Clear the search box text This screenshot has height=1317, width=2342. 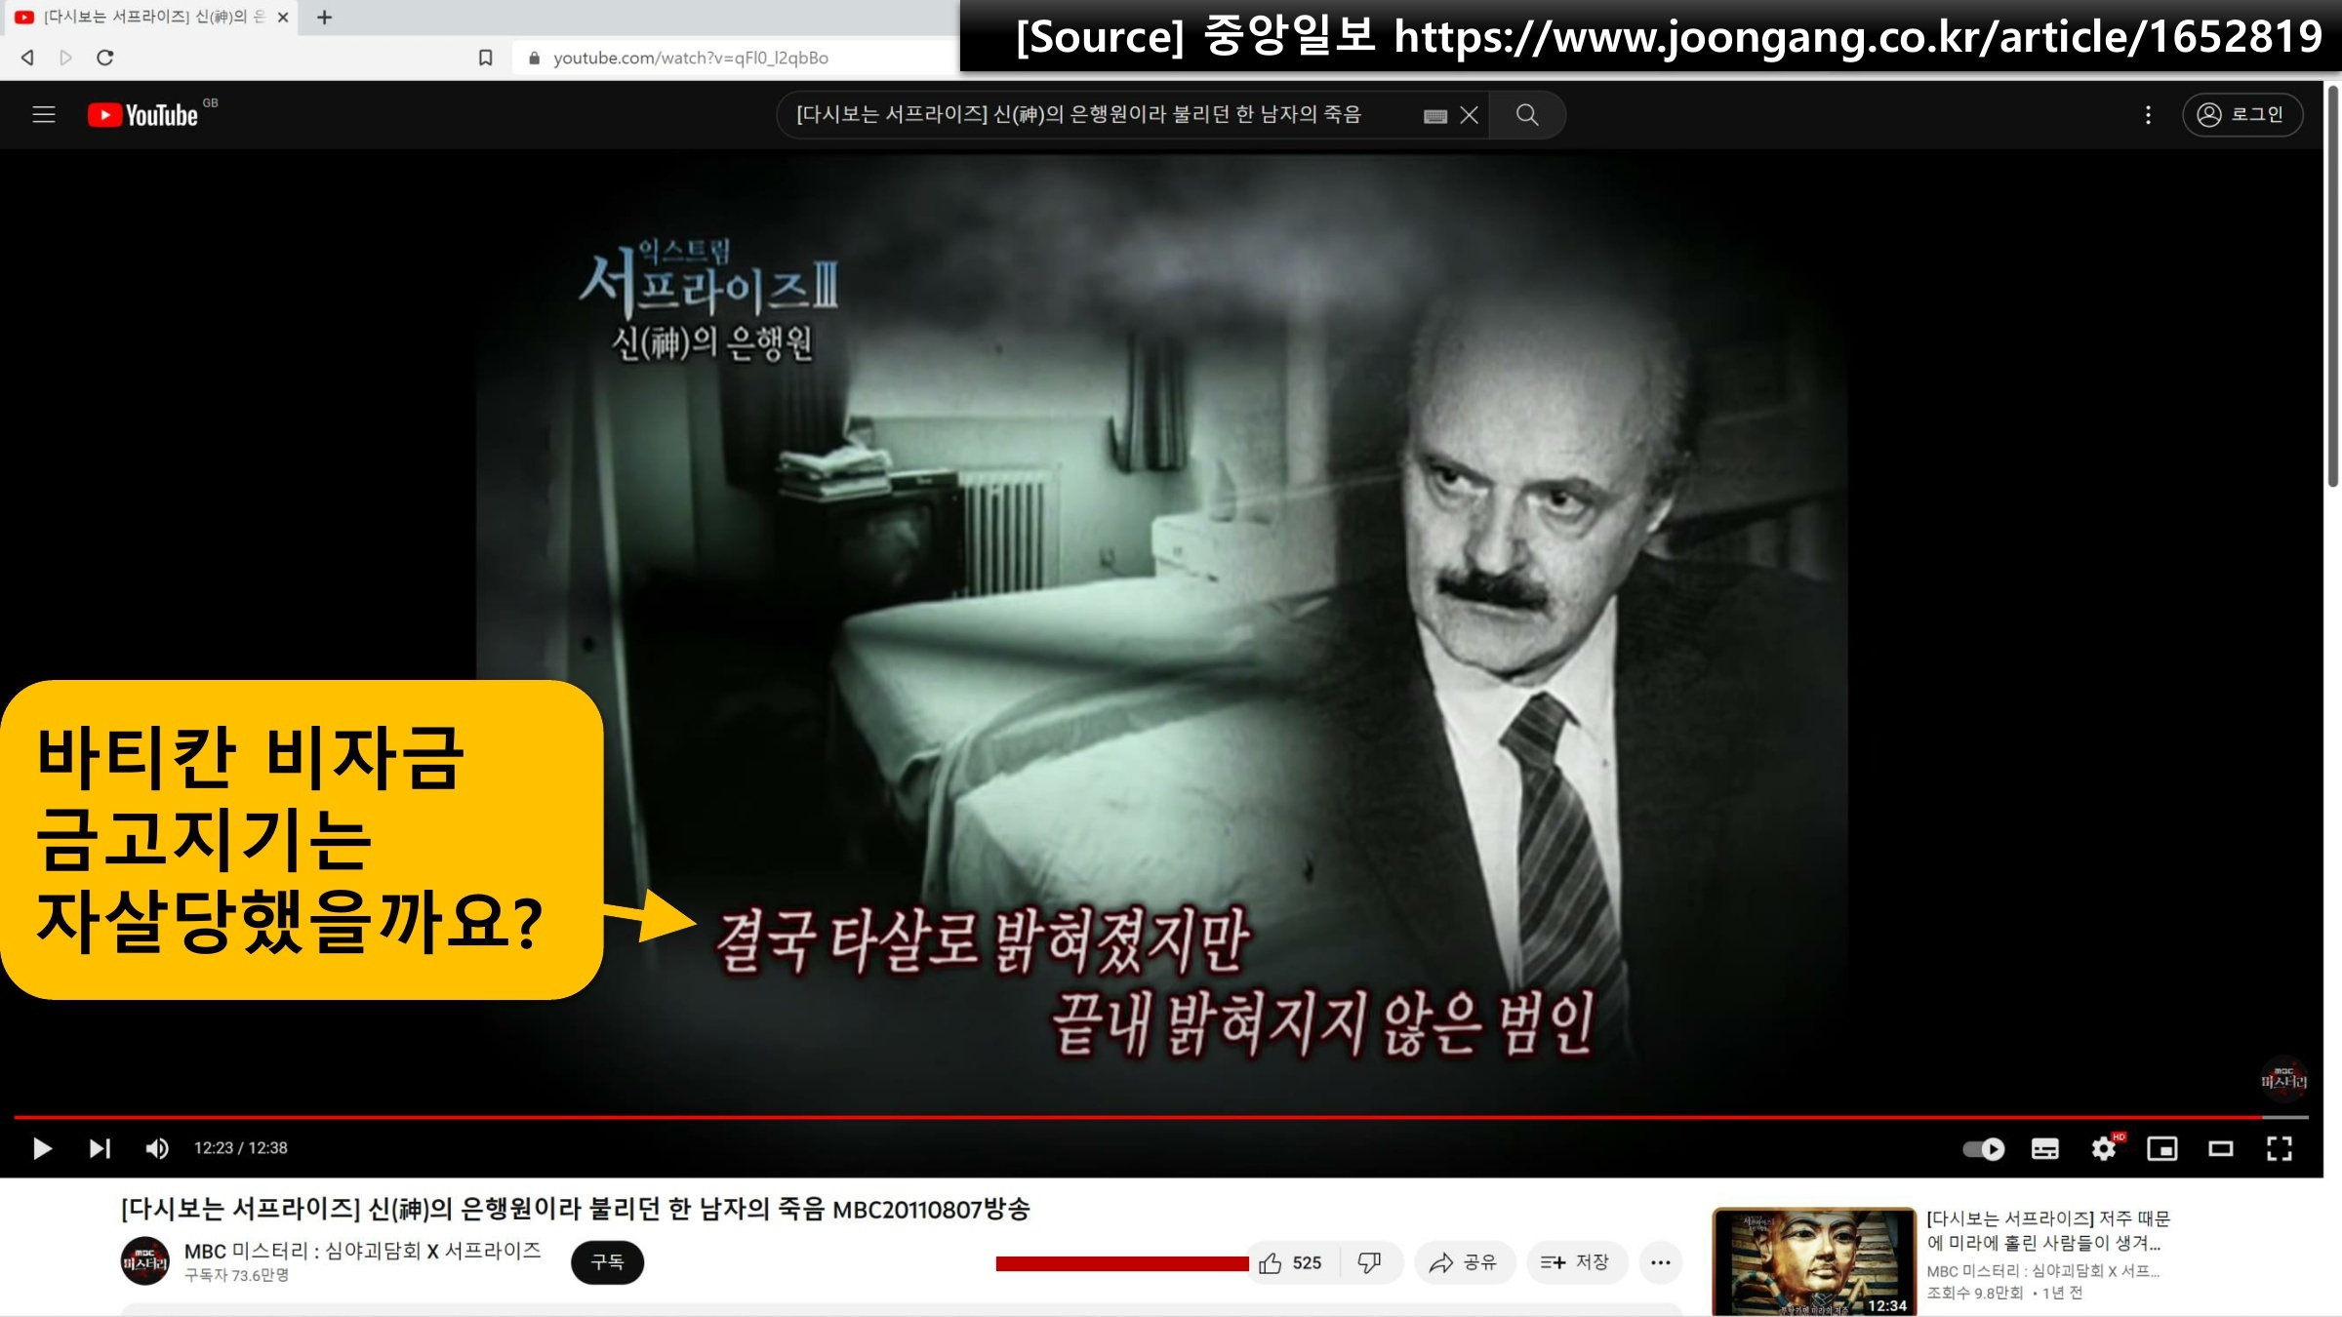click(x=1469, y=115)
